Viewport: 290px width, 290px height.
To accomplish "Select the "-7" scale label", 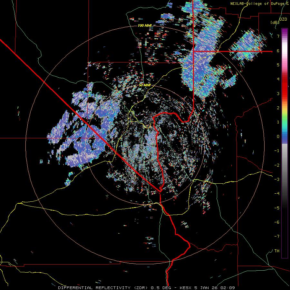I will [277, 237].
